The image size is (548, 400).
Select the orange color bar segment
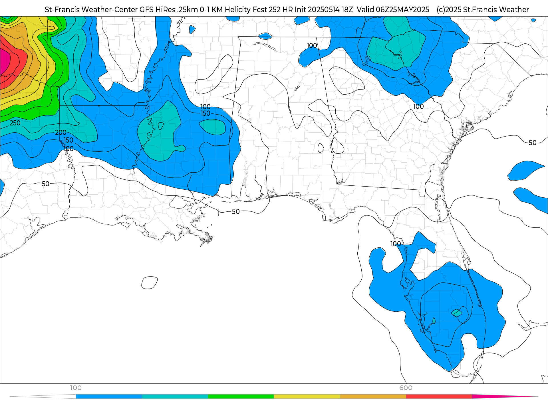click(373, 396)
